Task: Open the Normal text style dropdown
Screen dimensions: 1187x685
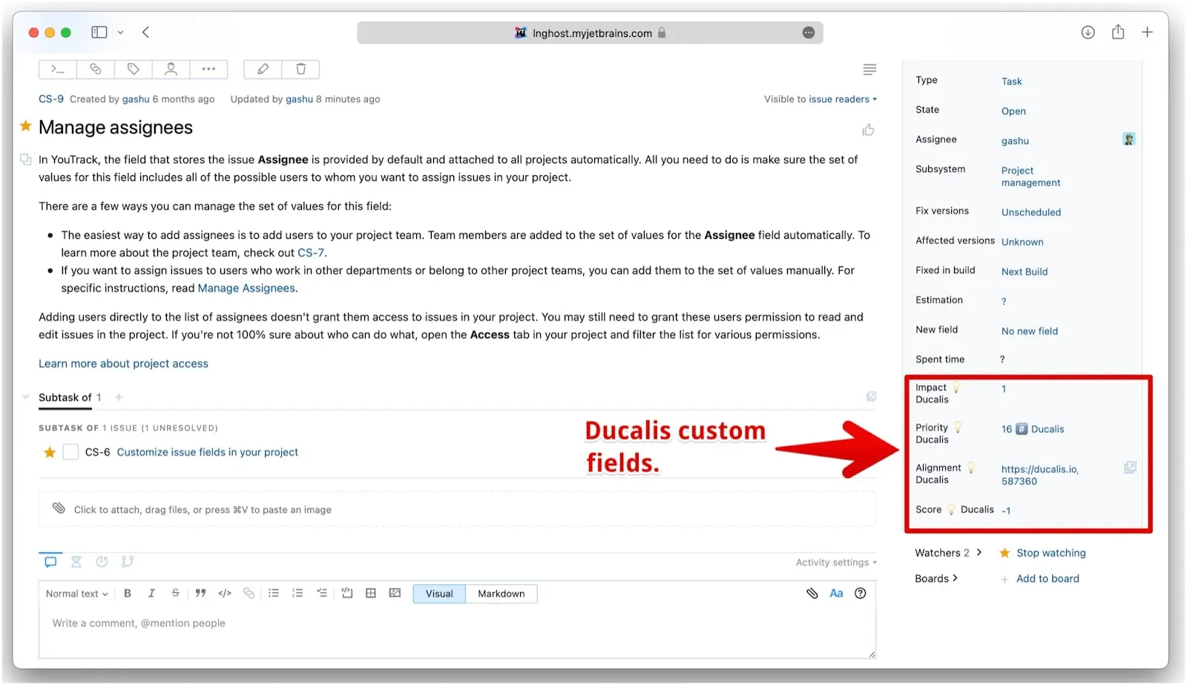Action: (75, 593)
